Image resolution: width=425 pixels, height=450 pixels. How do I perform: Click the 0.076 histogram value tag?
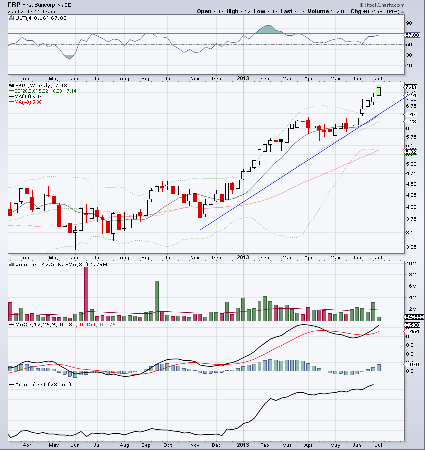[x=412, y=364]
